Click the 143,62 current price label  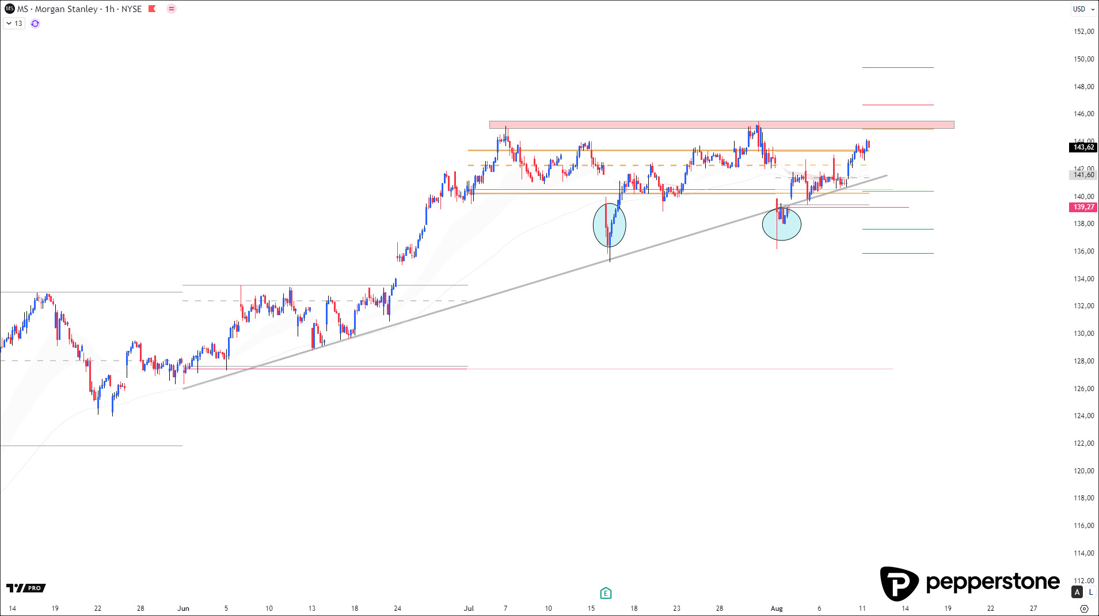[x=1083, y=147]
